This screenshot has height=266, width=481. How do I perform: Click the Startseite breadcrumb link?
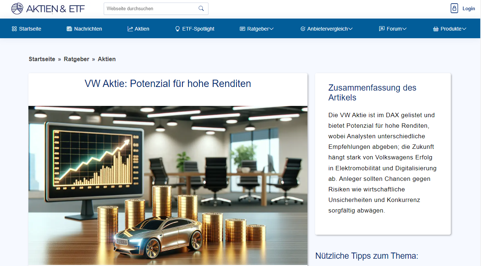pyautogui.click(x=41, y=59)
